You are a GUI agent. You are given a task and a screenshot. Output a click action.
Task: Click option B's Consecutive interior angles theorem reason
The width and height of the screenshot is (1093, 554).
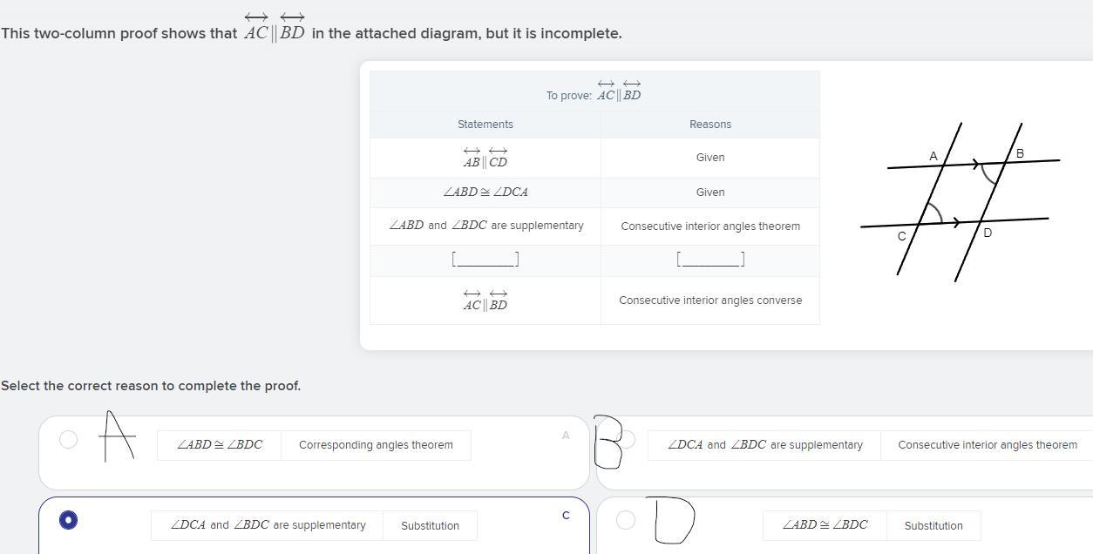pyautogui.click(x=987, y=445)
